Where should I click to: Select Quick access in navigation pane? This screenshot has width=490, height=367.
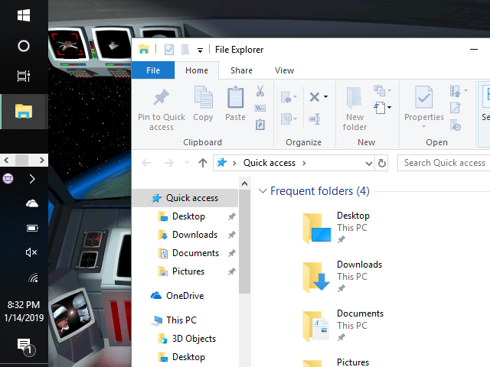pos(185,198)
